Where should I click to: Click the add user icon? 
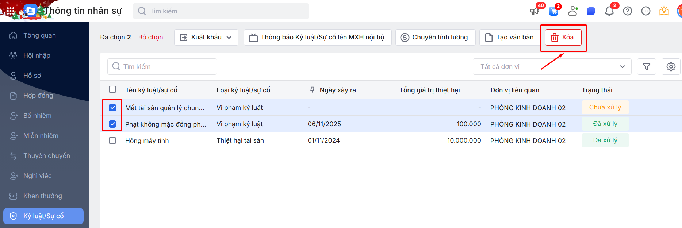[x=573, y=11]
